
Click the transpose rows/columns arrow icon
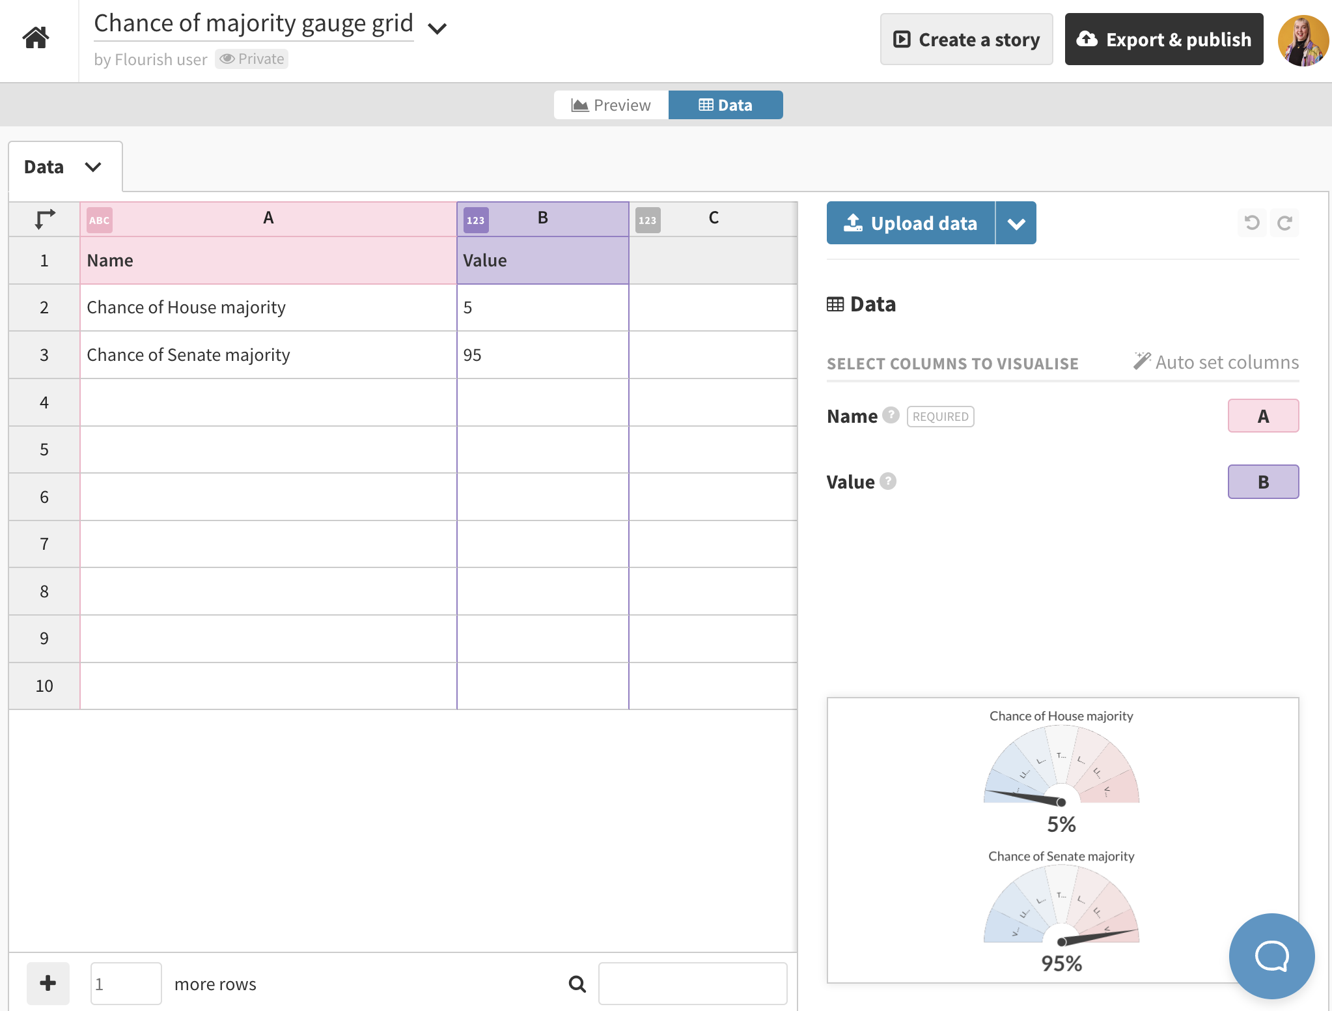[44, 219]
